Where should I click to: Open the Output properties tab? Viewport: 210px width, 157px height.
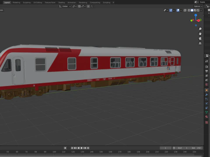coord(206,71)
